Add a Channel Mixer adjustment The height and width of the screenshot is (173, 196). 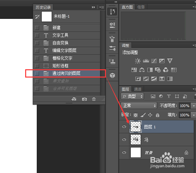pos(166,70)
